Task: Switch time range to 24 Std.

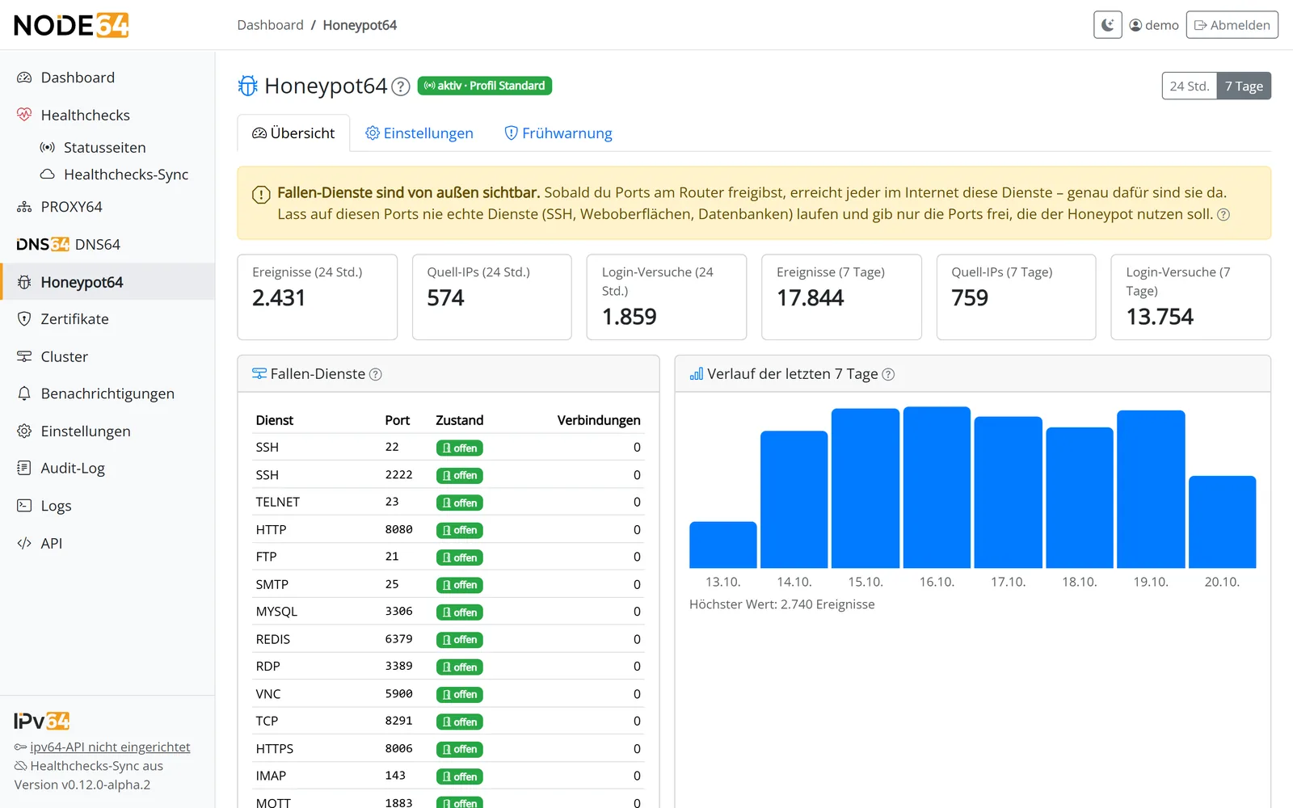Action: [x=1190, y=86]
